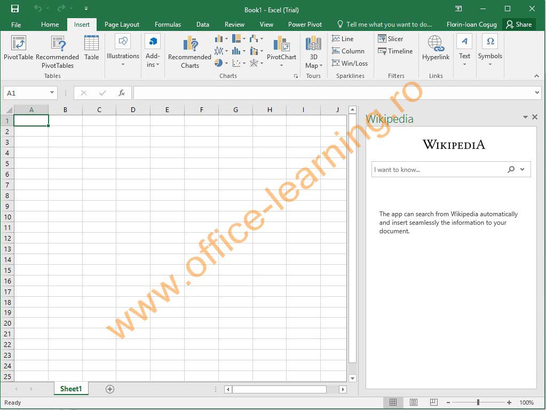Open the Power Pivot tab
Screen dimensions: 546x410
coord(305,25)
